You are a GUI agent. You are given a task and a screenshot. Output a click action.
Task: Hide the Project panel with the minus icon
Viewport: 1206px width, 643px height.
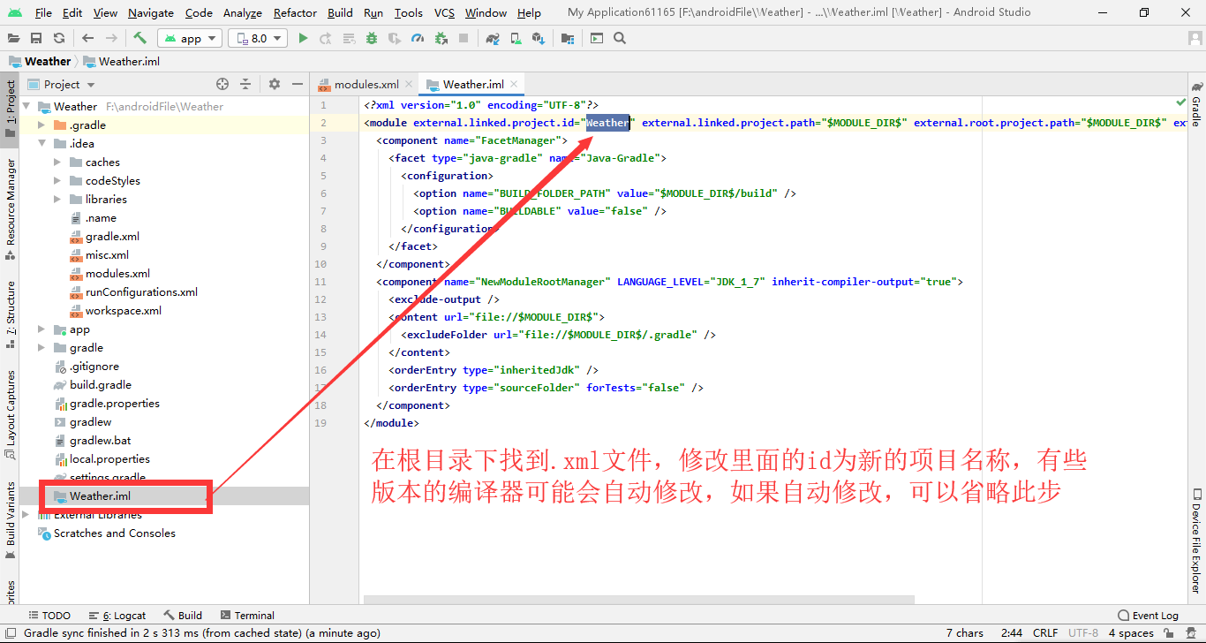(x=298, y=84)
